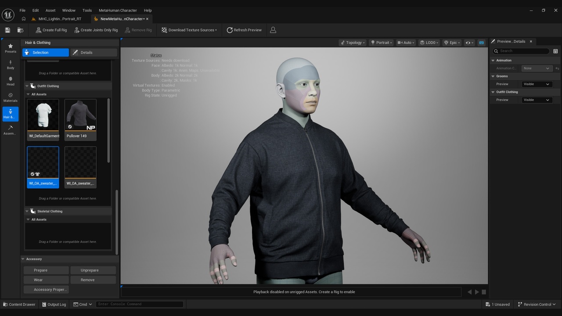Open the Edit menu
562x316 pixels.
point(36,10)
